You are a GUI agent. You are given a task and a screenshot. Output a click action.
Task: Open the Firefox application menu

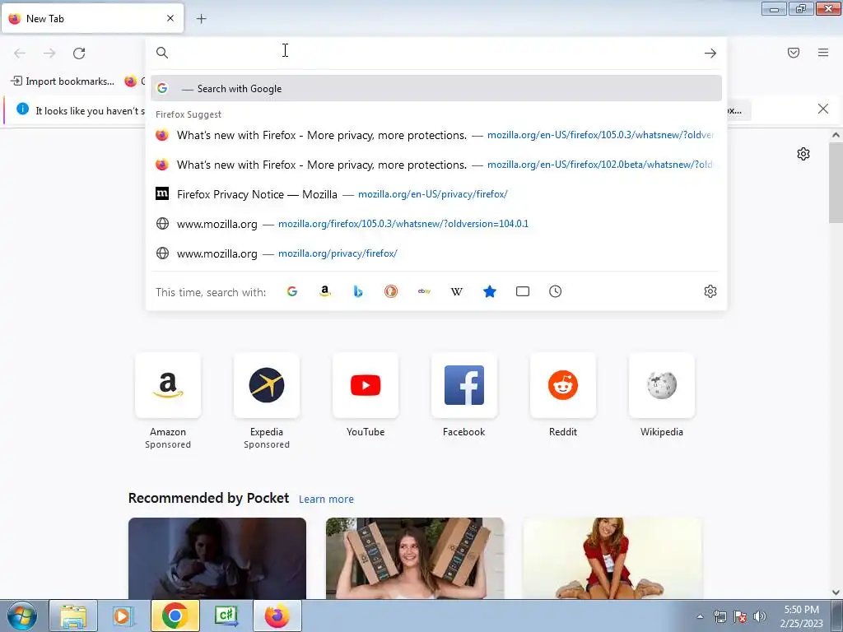pyautogui.click(x=822, y=53)
